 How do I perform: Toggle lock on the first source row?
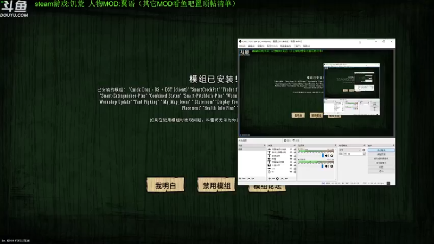[295, 149]
